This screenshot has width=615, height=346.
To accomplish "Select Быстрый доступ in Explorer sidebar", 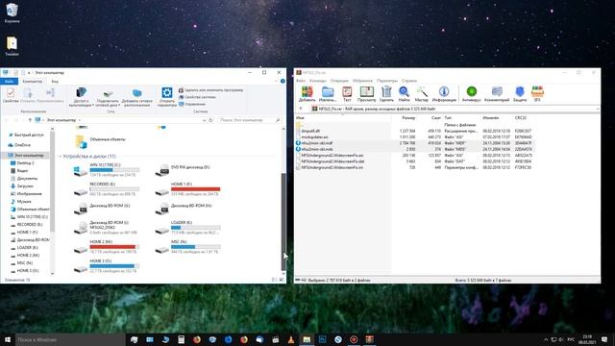I will pos(26,135).
